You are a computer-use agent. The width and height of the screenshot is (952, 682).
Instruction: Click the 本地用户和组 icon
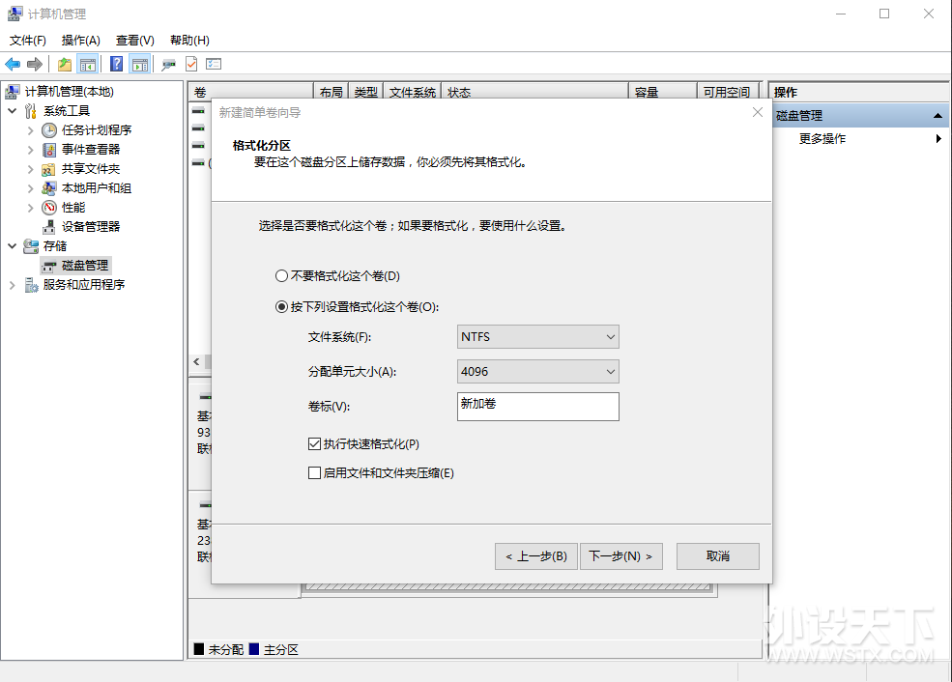(x=49, y=188)
